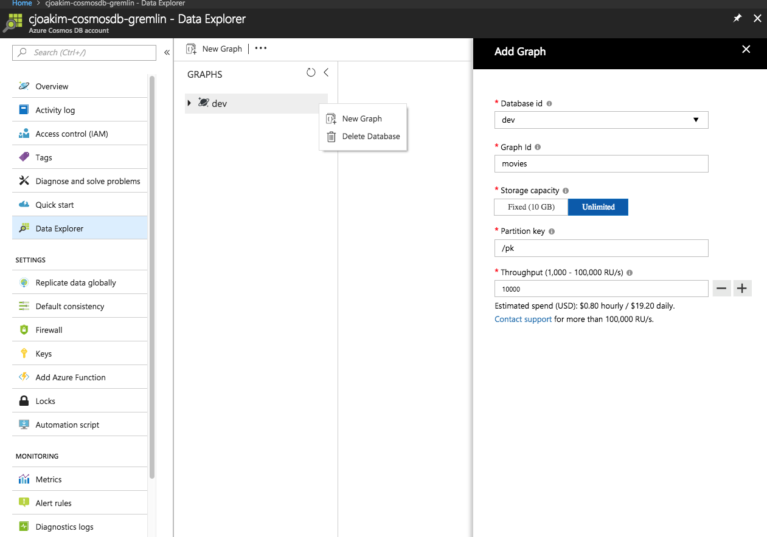Click the Add Azure Function icon
767x537 pixels.
24,377
